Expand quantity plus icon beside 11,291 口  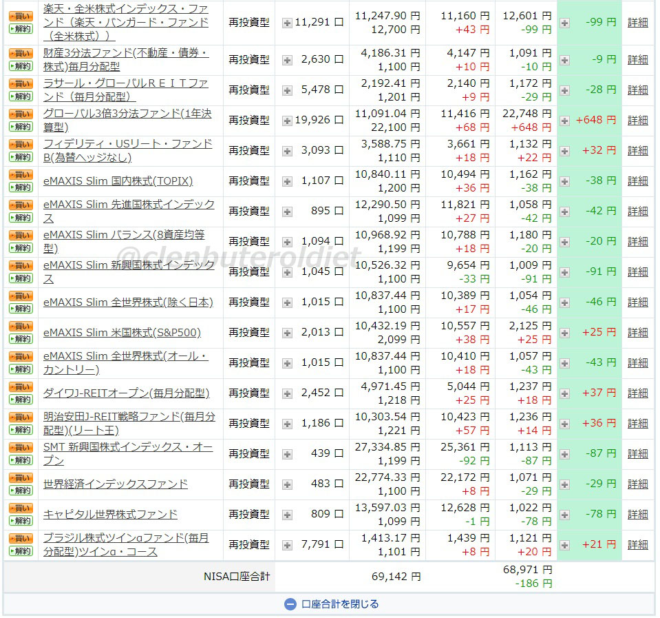(287, 23)
